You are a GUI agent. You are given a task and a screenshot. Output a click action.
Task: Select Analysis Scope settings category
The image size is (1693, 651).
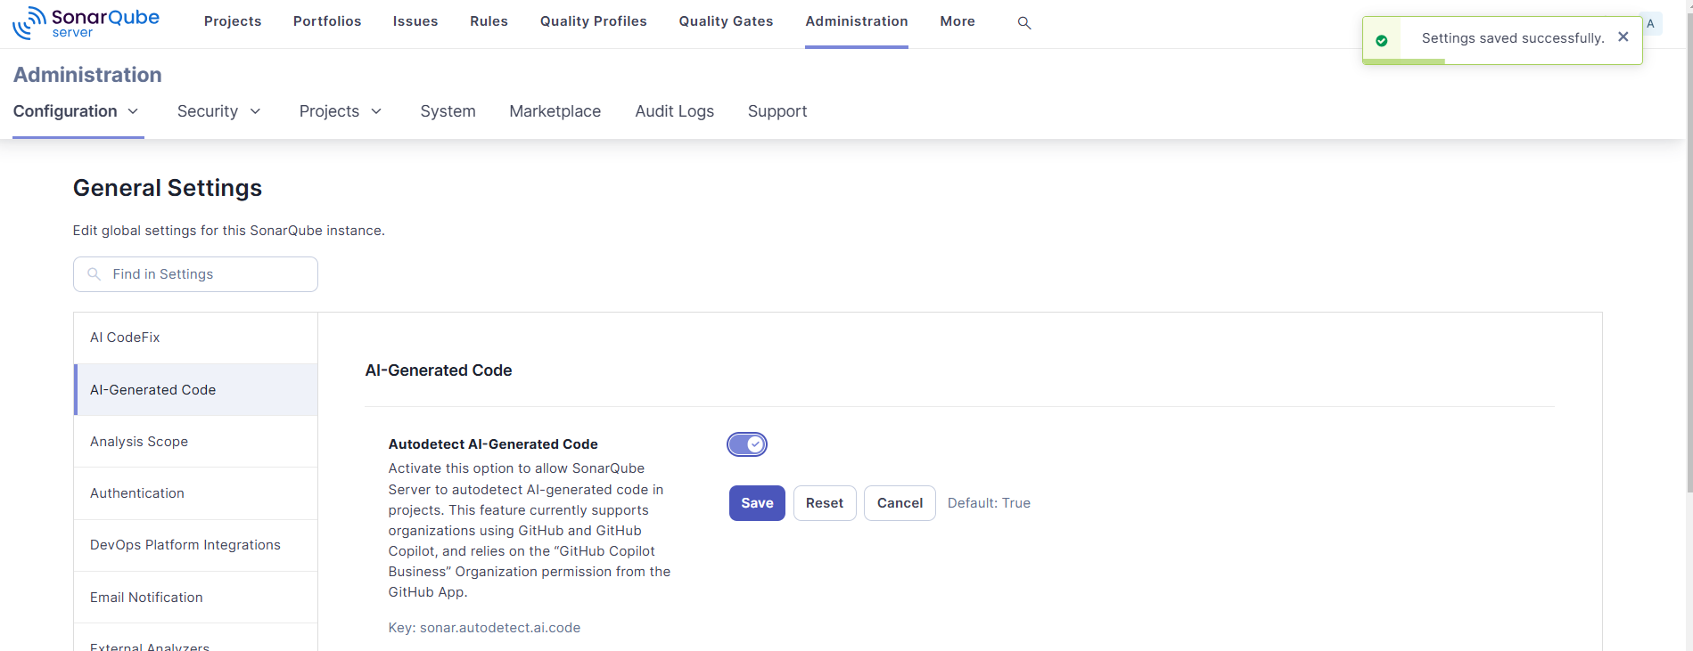[195, 442]
